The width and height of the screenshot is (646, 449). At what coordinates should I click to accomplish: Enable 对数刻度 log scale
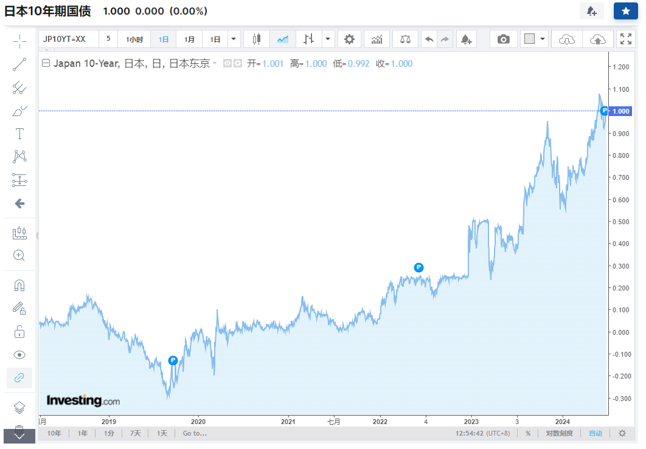point(559,433)
